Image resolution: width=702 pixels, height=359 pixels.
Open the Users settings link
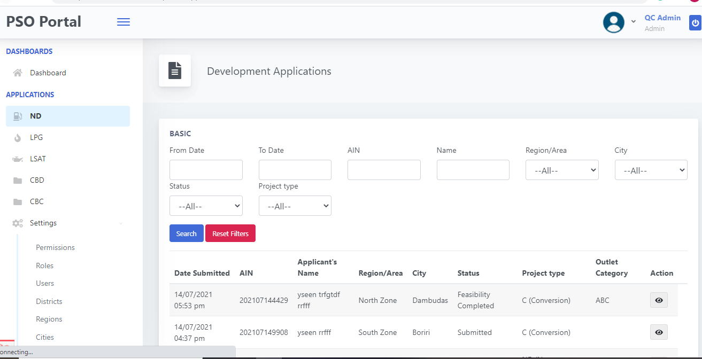[x=45, y=283]
